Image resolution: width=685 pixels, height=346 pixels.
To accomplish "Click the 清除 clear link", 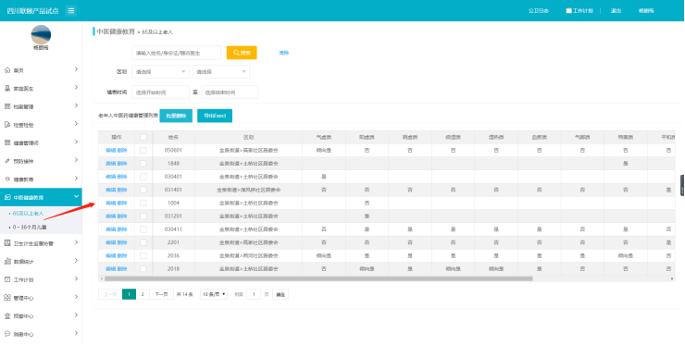I will [x=284, y=53].
